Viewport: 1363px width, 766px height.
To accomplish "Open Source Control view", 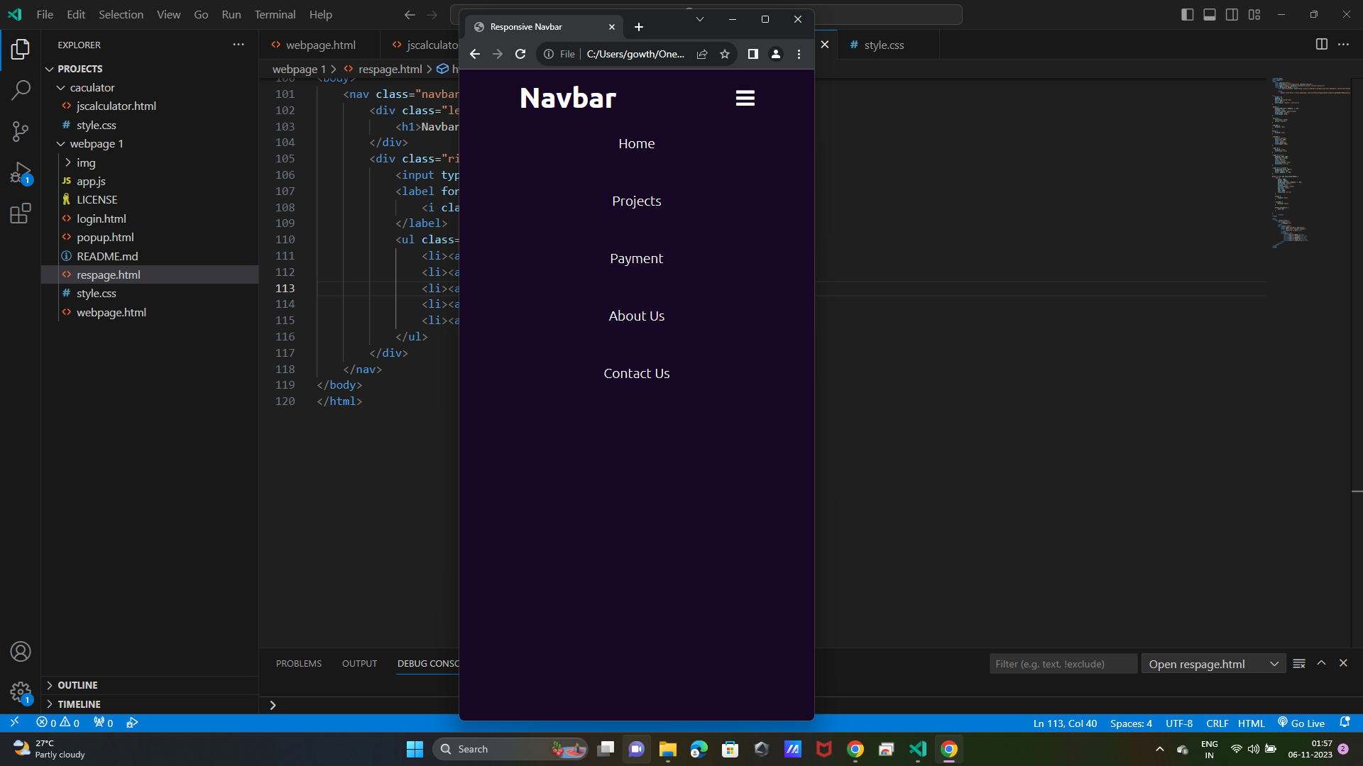I will 21,131.
